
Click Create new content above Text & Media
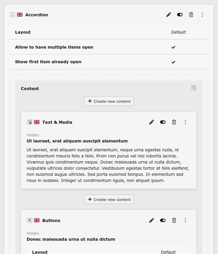tap(109, 101)
